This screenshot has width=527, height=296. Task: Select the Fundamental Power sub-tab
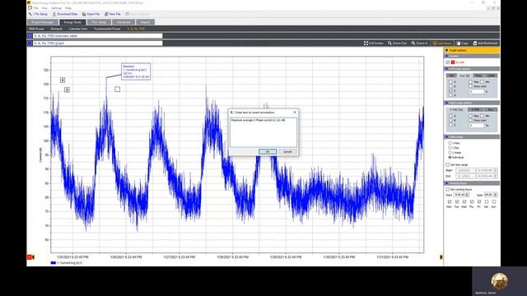(107, 29)
